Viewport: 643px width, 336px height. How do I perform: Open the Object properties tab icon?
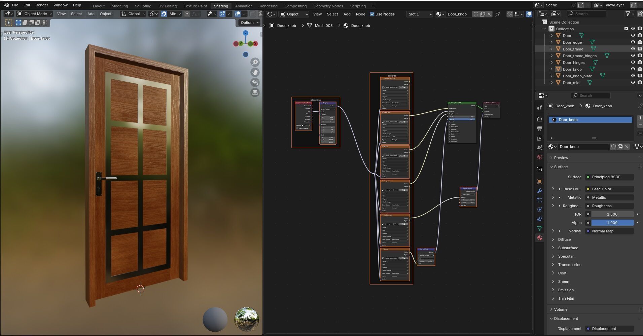click(540, 181)
